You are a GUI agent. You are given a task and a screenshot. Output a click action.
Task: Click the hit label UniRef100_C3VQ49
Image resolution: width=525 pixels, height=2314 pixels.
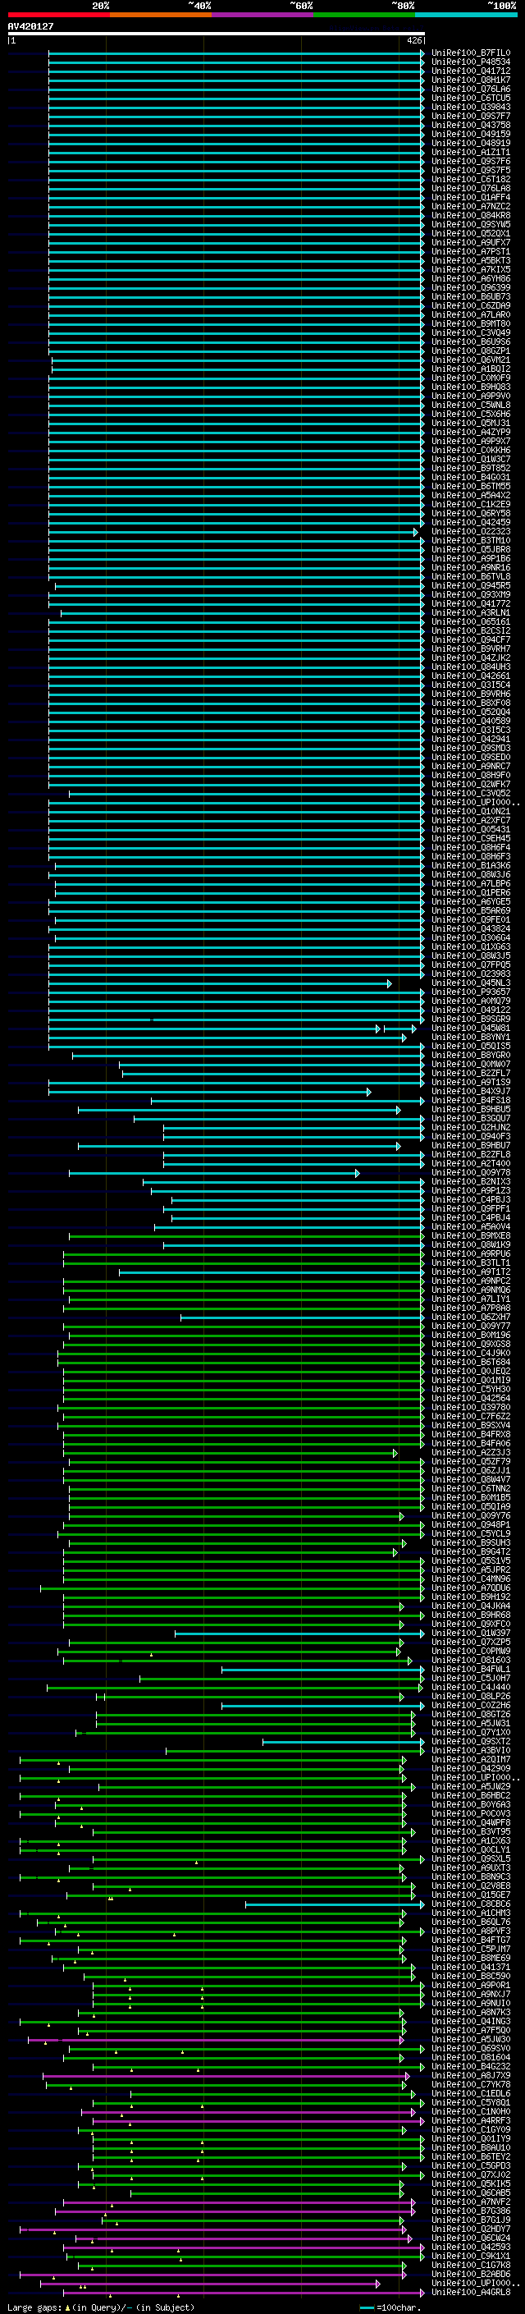click(x=471, y=332)
